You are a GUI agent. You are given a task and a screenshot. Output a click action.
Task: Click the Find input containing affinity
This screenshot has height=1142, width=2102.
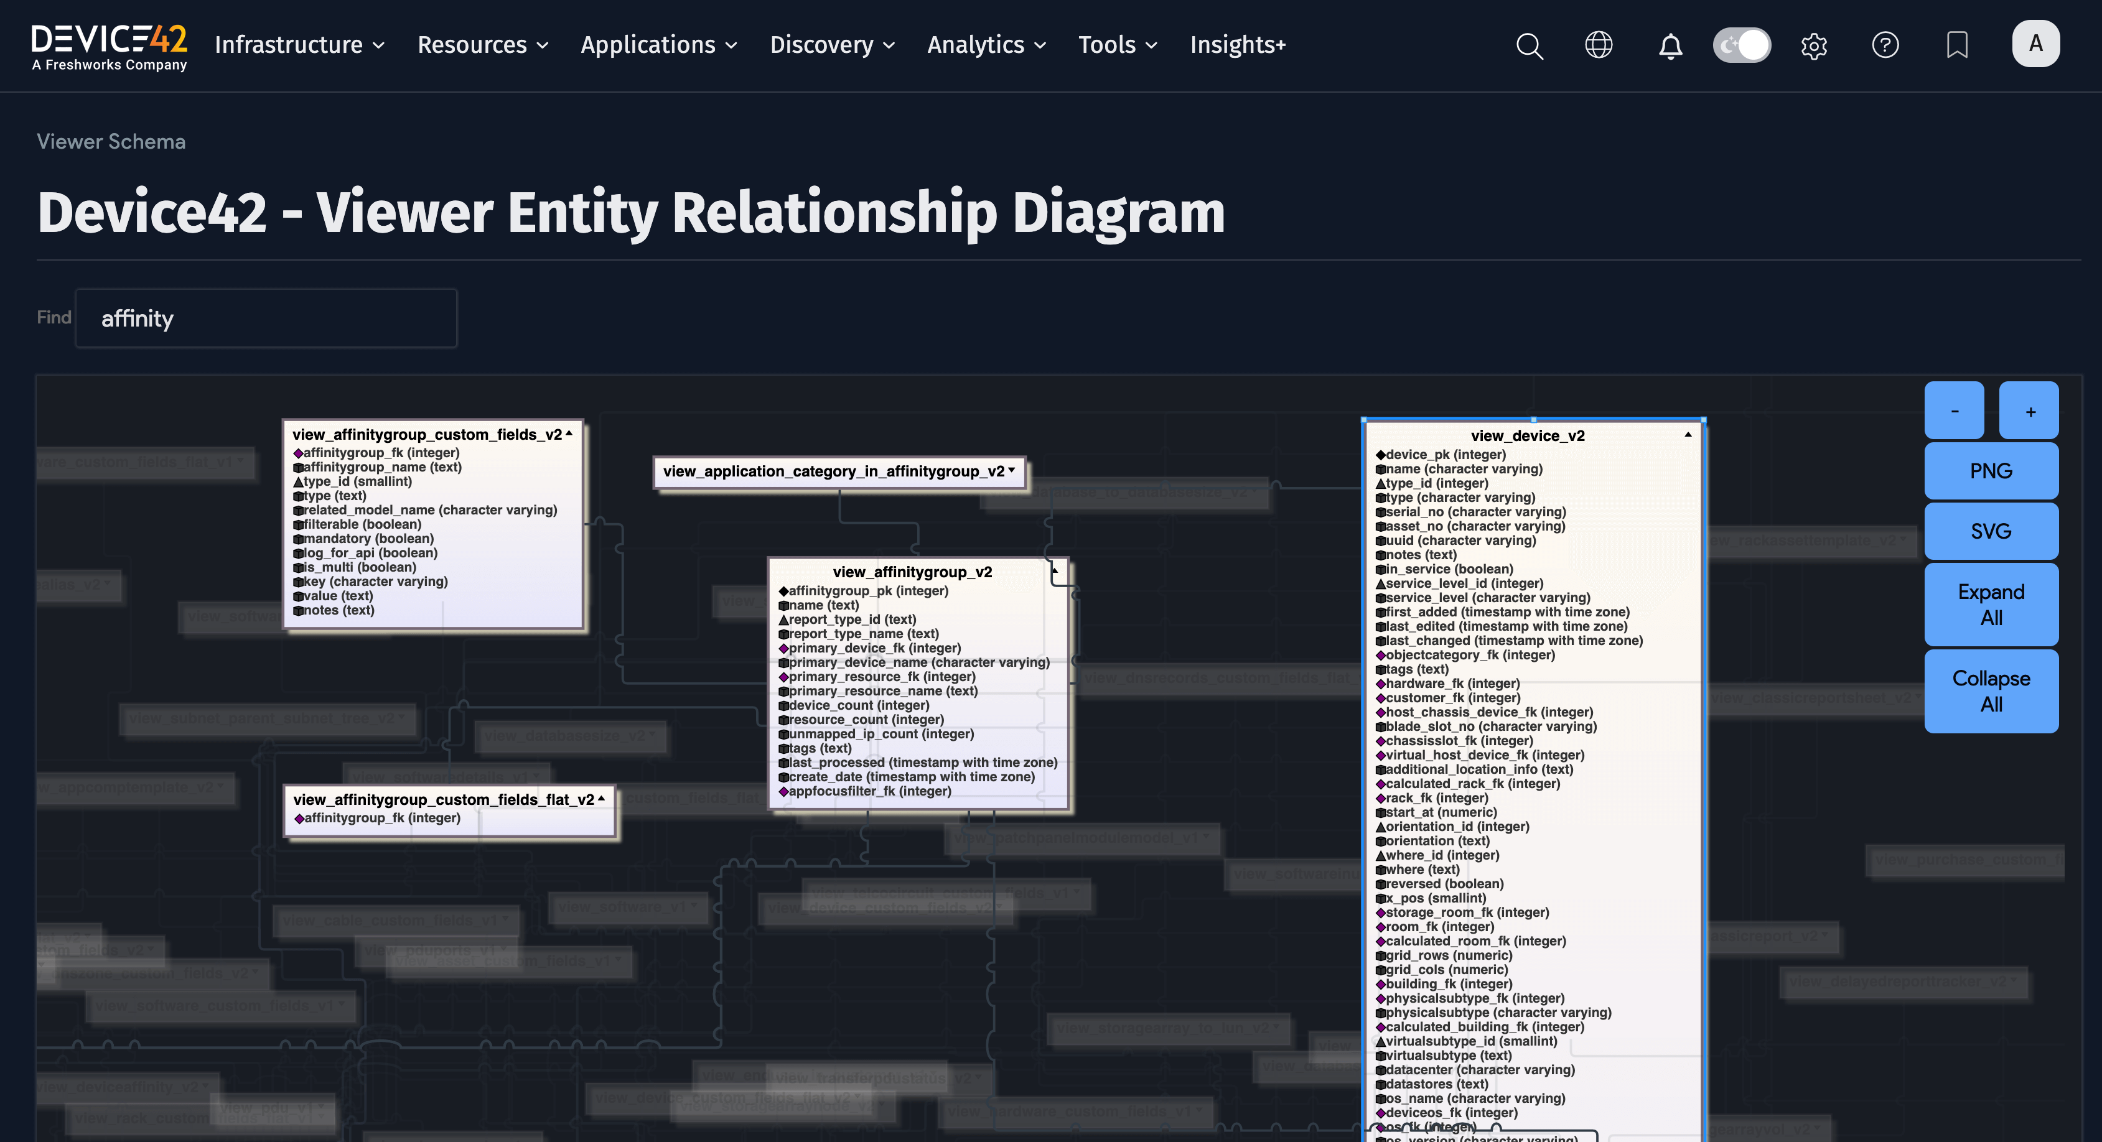click(x=266, y=318)
